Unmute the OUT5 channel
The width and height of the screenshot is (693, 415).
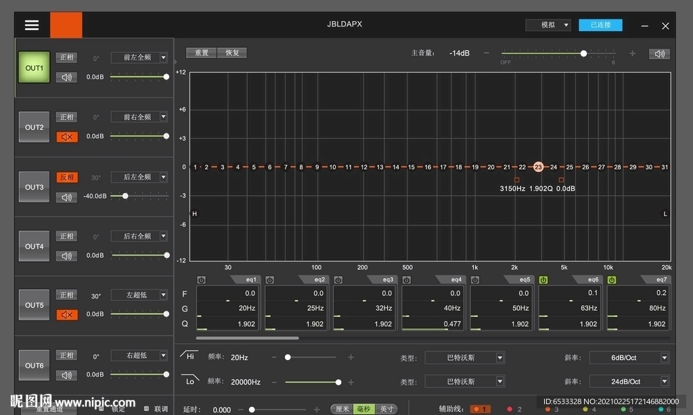click(x=66, y=315)
